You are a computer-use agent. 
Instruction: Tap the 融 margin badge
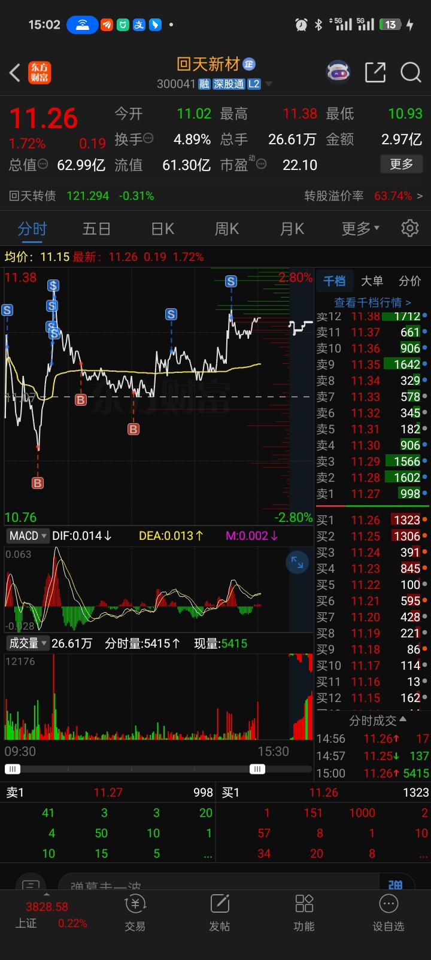(205, 84)
